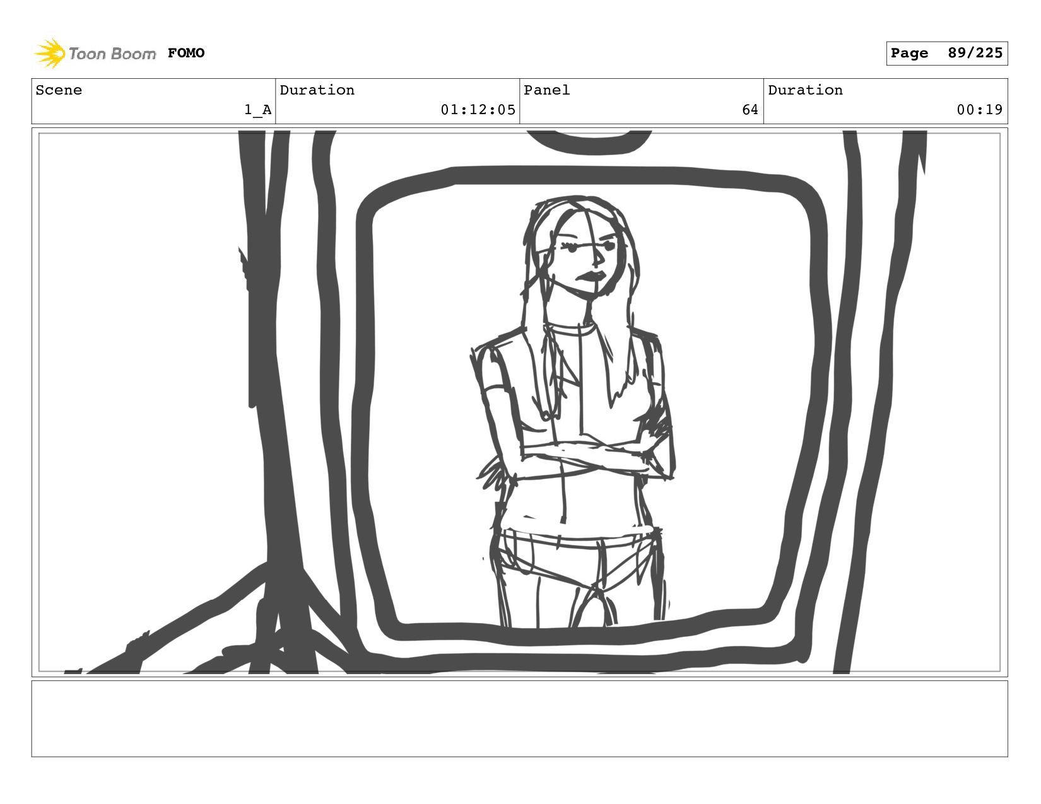This screenshot has width=1041, height=804.
Task: Click the Page 89/225 box
Action: (946, 53)
